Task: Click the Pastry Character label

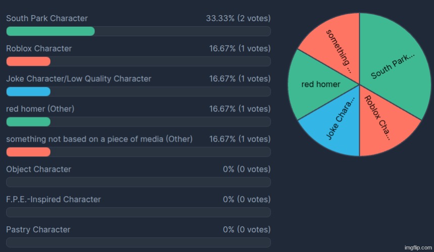Action: click(x=38, y=230)
